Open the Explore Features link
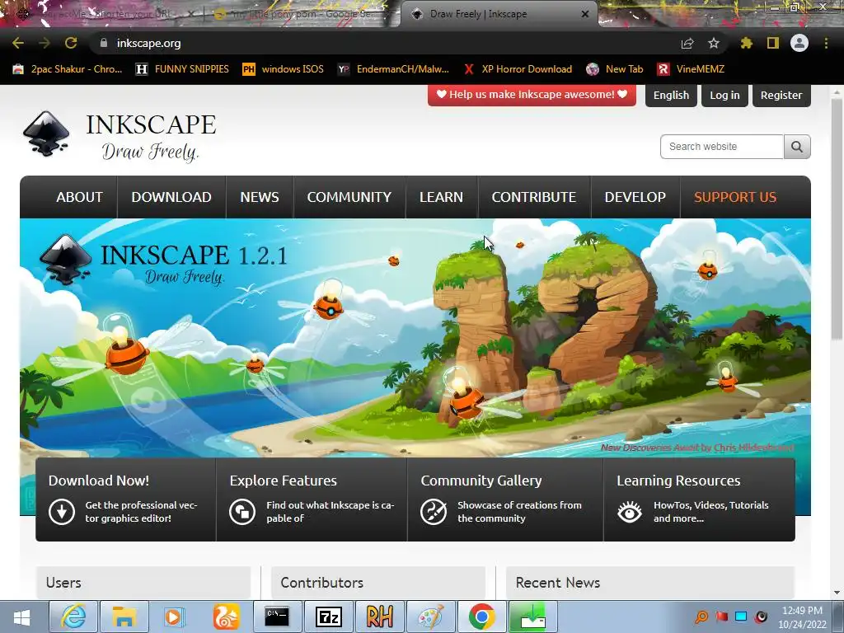The height and width of the screenshot is (633, 844). coord(284,481)
